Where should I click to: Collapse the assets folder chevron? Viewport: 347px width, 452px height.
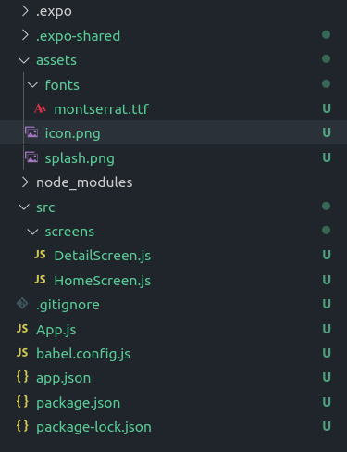[24, 60]
